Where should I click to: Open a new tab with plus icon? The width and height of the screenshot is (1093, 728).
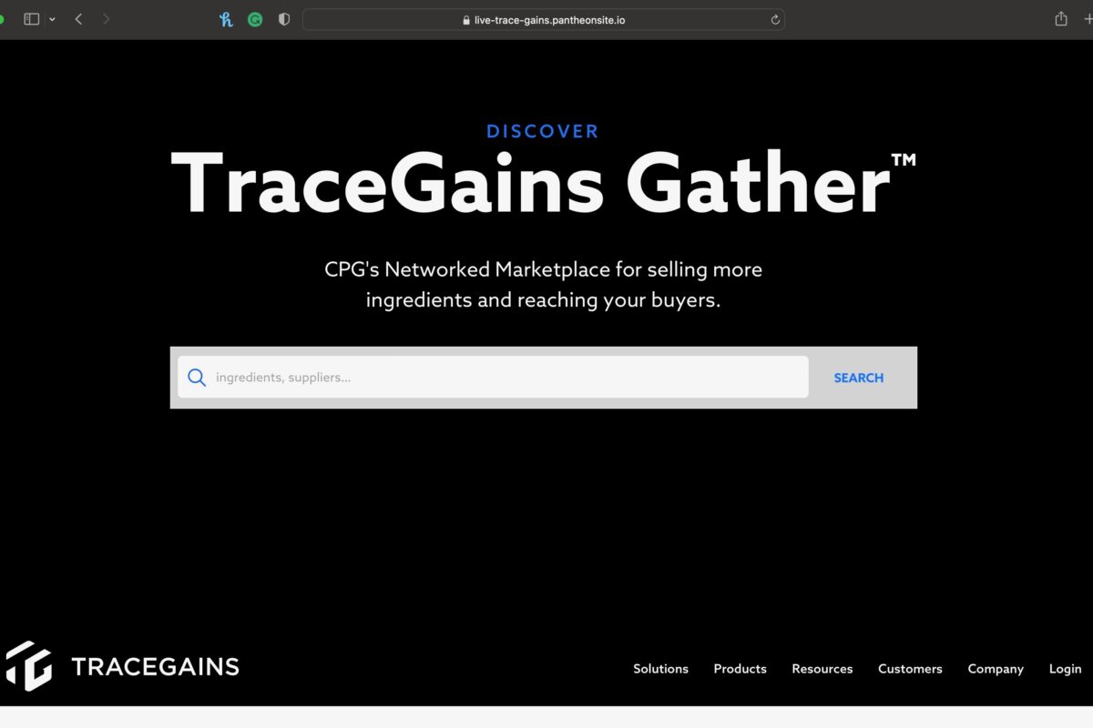(1088, 19)
